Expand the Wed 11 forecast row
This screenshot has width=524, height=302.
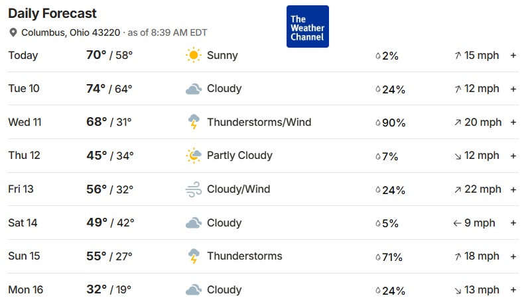513,123
